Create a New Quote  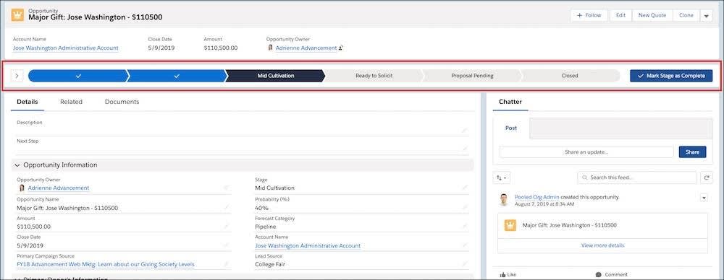coord(652,16)
